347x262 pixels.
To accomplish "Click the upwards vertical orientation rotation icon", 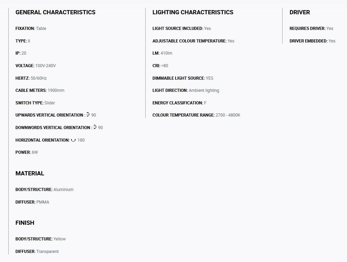I will (88, 114).
